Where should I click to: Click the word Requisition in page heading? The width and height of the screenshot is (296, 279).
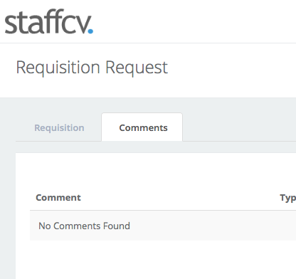[x=58, y=68]
